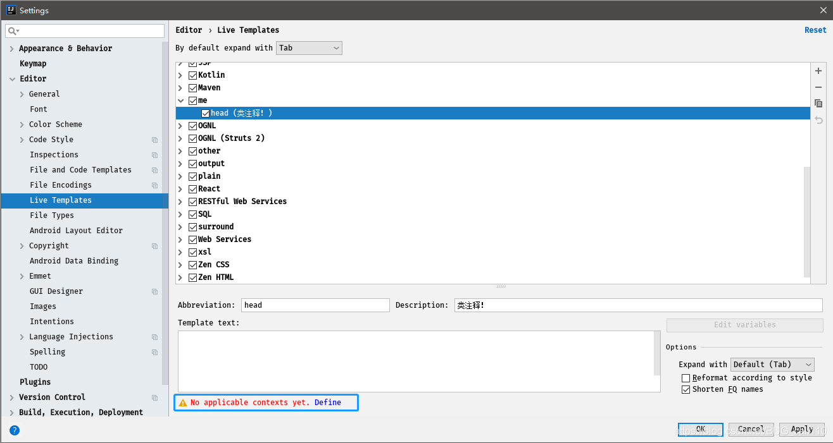Click the Define link for applicable contexts
The height and width of the screenshot is (443, 833).
click(328, 402)
